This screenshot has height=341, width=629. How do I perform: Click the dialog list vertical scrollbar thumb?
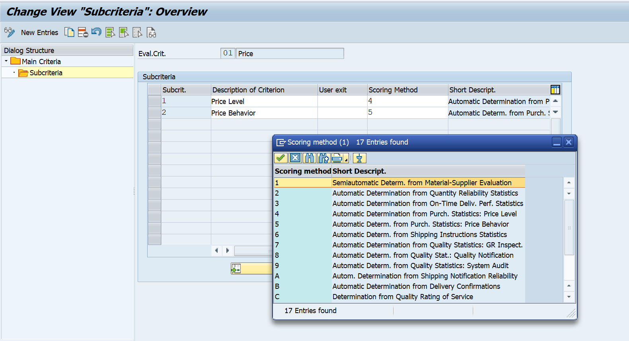click(569, 227)
